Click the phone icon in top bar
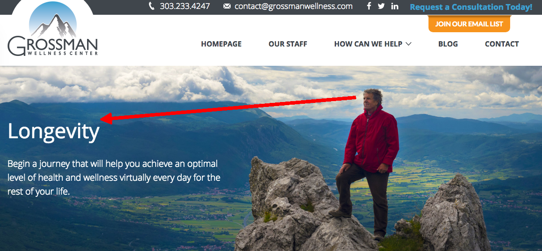The height and width of the screenshot is (251, 542). click(152, 6)
